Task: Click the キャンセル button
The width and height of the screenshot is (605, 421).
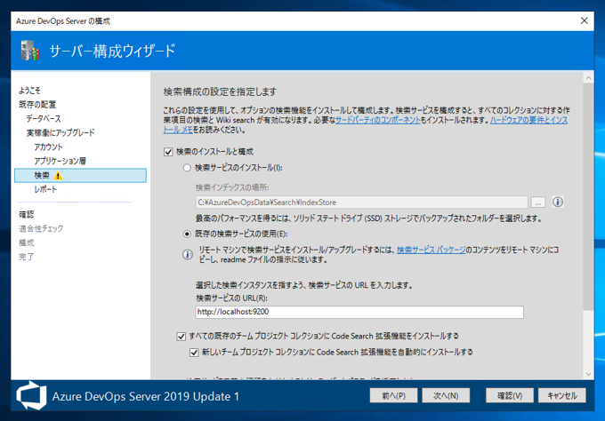Action: click(562, 395)
